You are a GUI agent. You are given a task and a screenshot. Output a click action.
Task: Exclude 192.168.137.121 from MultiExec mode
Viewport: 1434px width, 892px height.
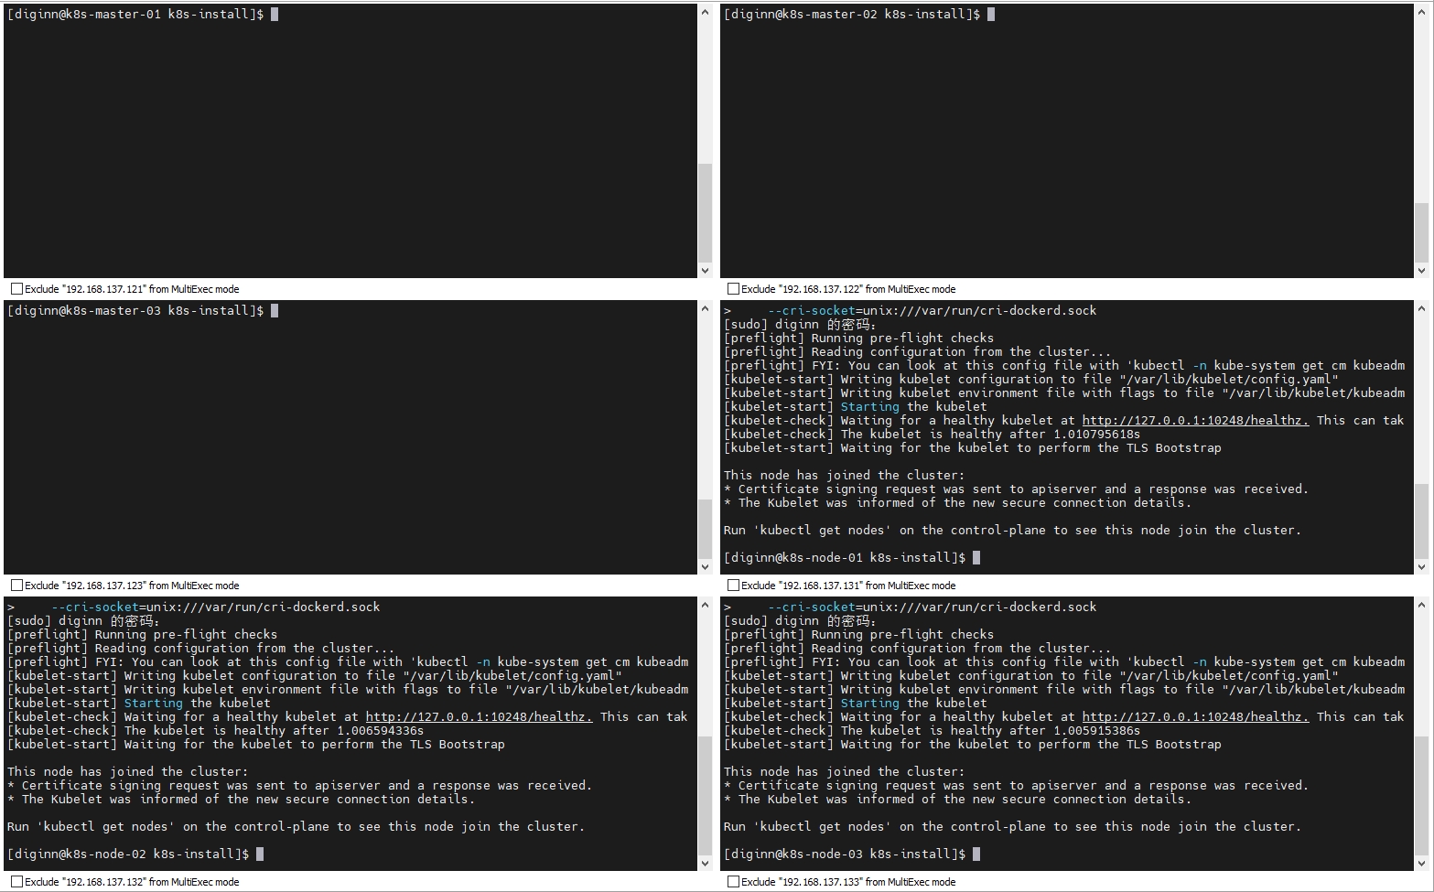click(x=16, y=289)
